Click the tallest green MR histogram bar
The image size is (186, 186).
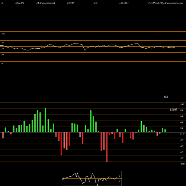[45, 120]
